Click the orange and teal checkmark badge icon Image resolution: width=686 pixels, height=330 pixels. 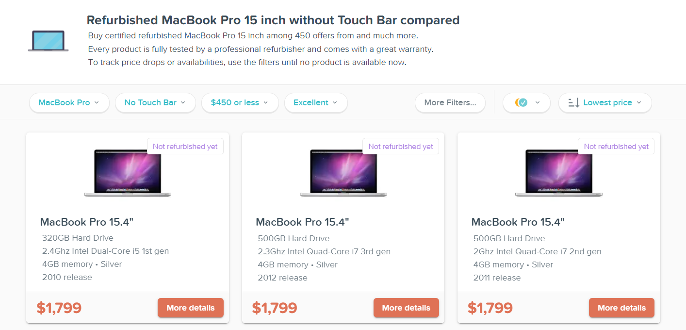pos(522,102)
